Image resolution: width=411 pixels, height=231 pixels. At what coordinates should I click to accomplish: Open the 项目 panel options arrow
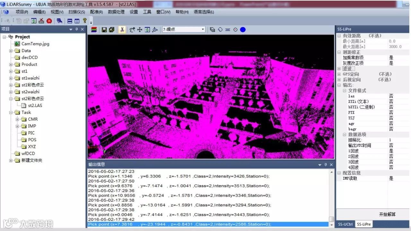71,29
